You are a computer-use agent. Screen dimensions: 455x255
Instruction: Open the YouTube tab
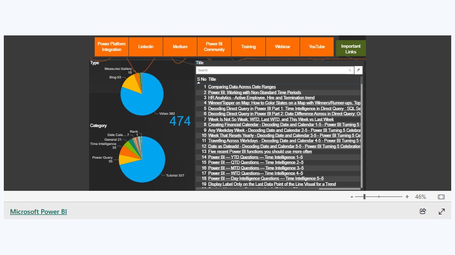tap(317, 47)
